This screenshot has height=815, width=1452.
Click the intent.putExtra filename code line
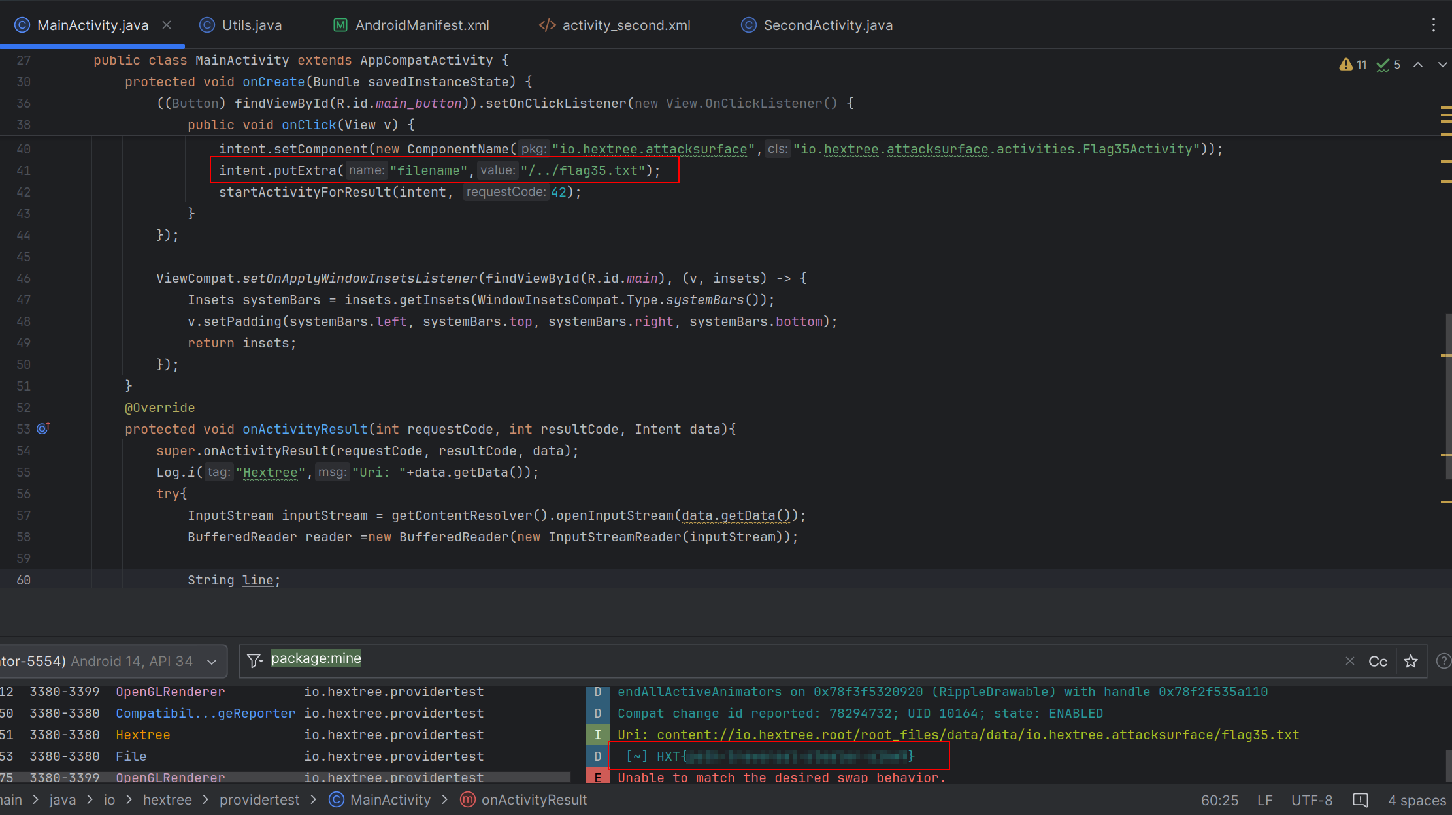[440, 170]
